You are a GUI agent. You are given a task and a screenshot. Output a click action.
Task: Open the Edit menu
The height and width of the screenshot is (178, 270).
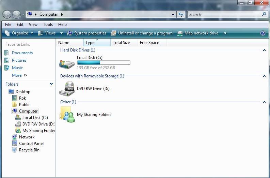pos(20,25)
